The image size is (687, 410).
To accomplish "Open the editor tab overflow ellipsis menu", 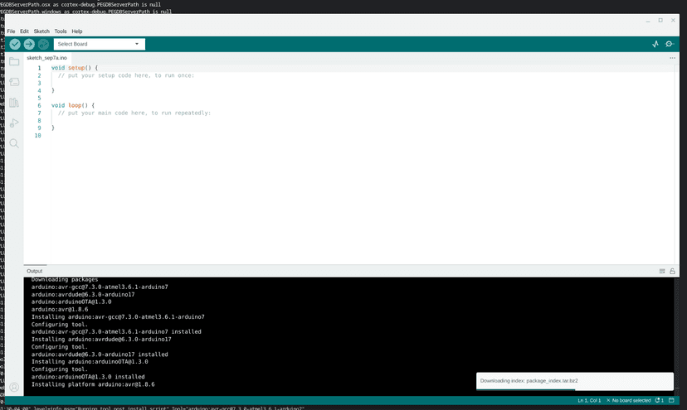I will (672, 58).
